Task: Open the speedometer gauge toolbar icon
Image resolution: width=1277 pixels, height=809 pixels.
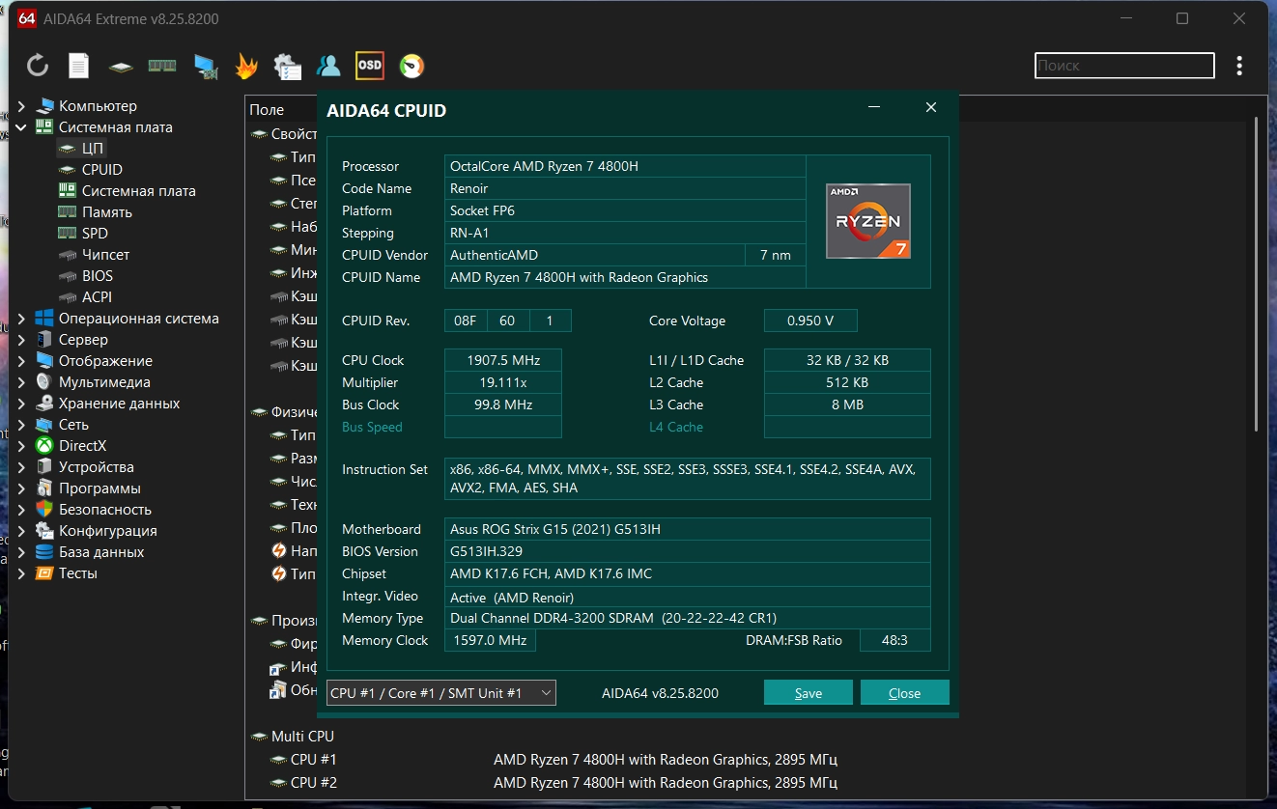Action: [x=411, y=66]
